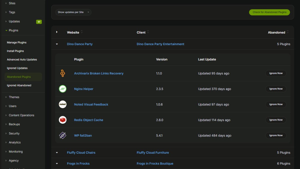The image size is (300, 169).
Task: Open Dino Dance Party website link
Action: (x=80, y=44)
